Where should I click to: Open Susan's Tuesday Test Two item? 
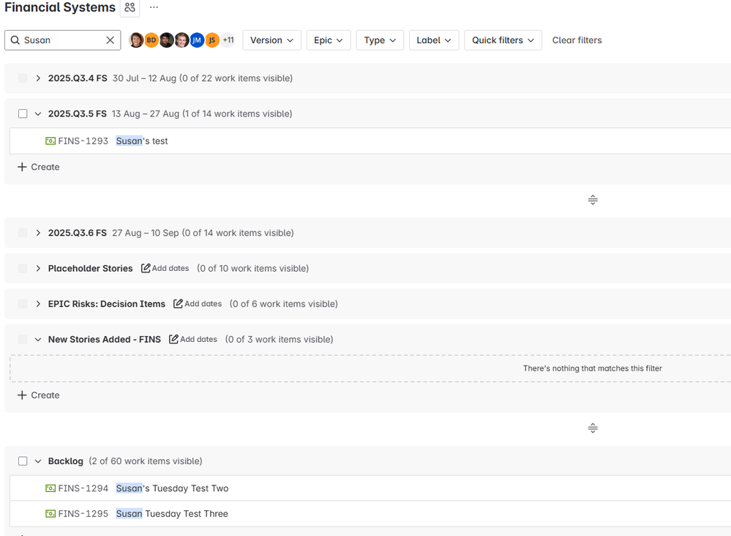pos(172,488)
